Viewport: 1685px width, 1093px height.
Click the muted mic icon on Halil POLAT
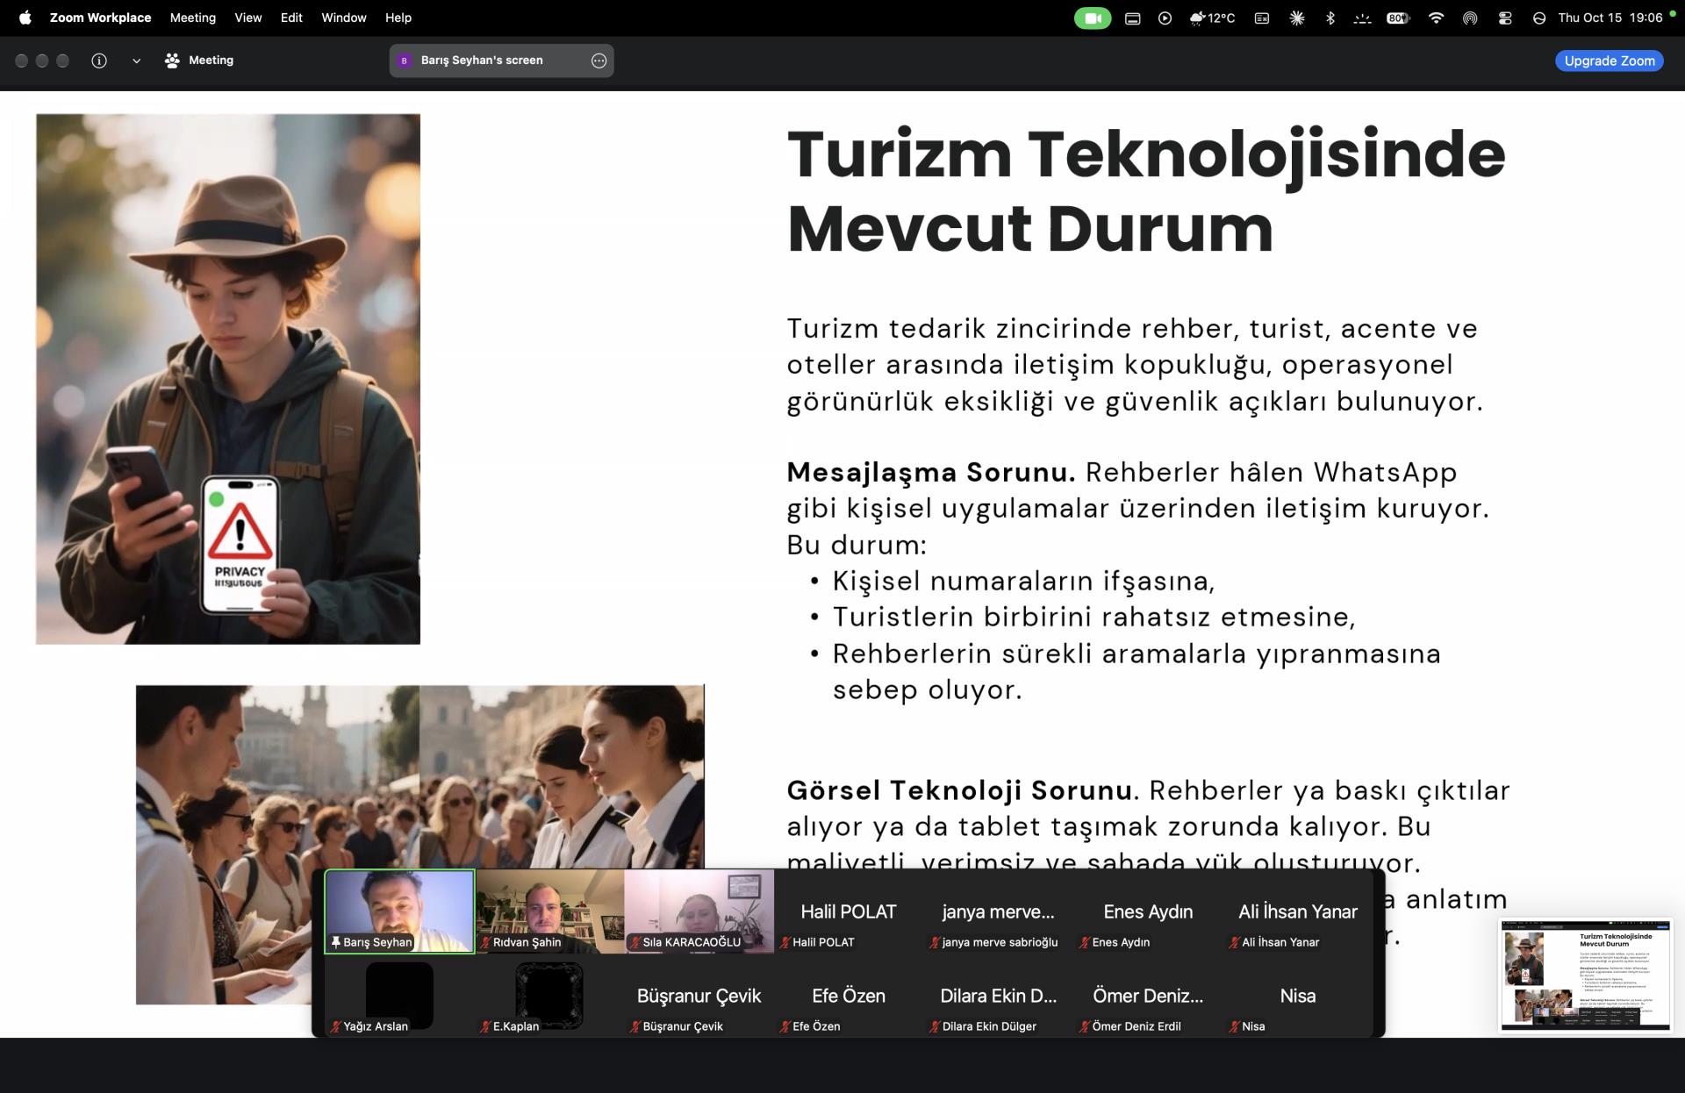(785, 942)
